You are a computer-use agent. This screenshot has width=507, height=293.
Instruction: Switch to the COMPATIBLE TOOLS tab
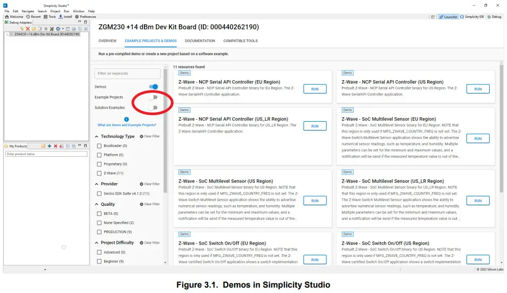240,41
